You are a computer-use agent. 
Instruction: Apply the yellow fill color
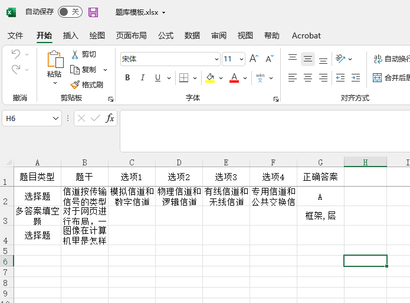click(x=210, y=77)
